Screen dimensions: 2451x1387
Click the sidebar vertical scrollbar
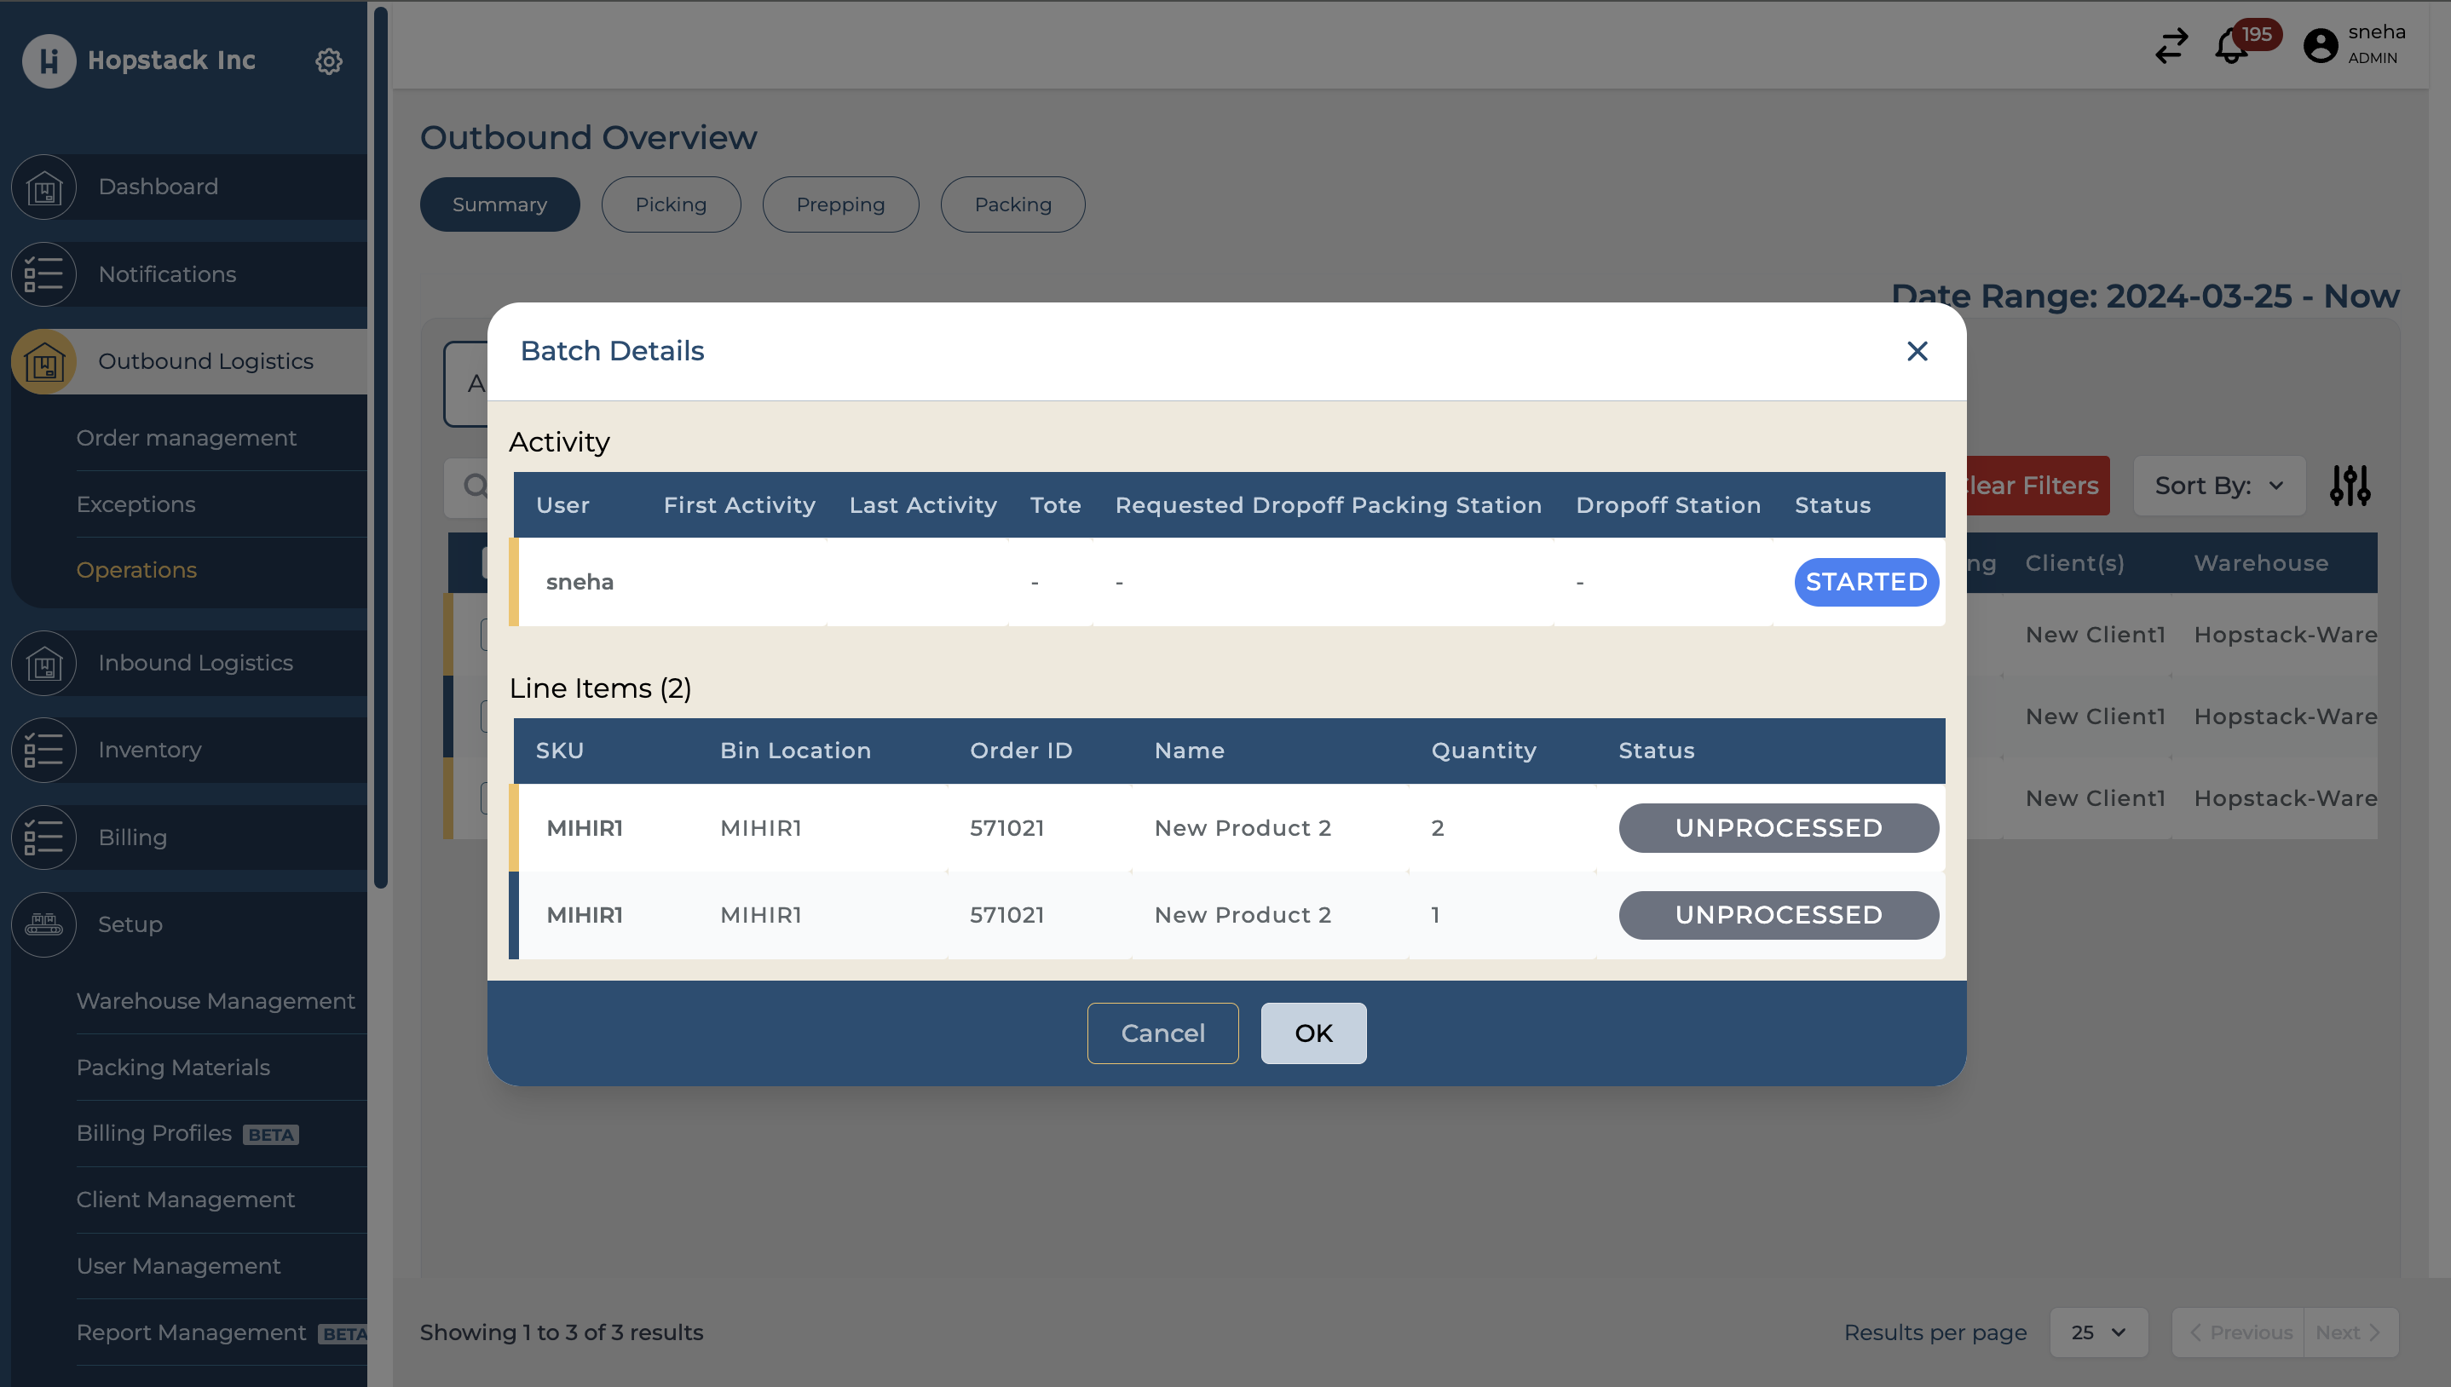381,448
